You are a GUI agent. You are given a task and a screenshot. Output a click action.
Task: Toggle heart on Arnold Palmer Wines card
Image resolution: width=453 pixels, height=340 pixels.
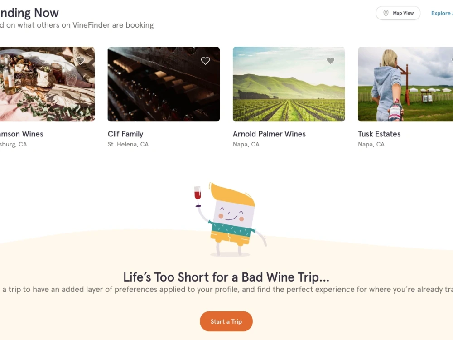(331, 61)
